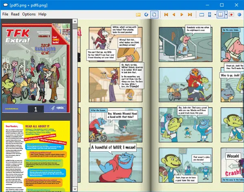
Task: Open the Options menu
Action: (29, 14)
